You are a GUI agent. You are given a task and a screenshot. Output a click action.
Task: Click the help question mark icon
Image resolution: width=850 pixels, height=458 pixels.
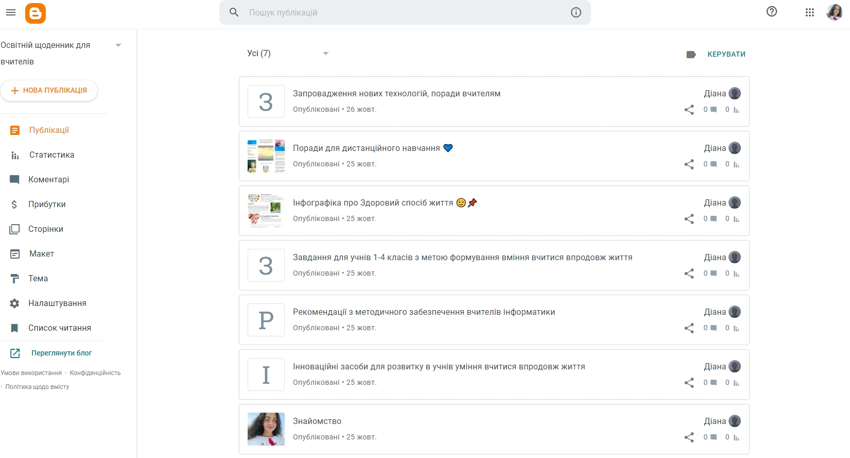click(x=771, y=12)
